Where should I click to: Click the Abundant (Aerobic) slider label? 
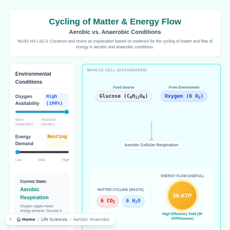click(x=48, y=122)
